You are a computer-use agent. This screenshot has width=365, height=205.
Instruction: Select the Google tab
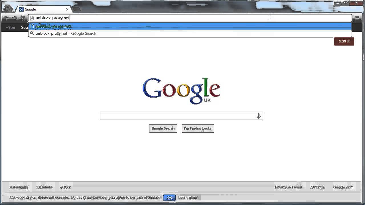(x=44, y=9)
